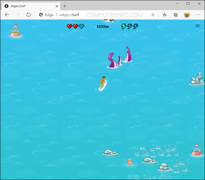Open the surf game hamburger menu
This screenshot has width=205, height=180.
click(198, 26)
